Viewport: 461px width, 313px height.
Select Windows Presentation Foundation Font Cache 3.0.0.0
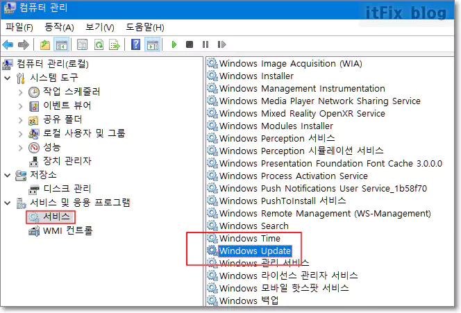coord(330,163)
